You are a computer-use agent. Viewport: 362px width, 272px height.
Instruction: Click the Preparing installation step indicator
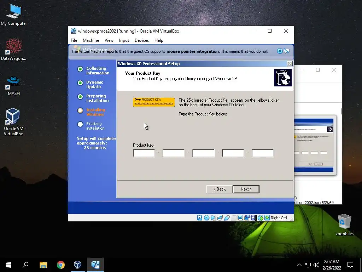[x=80, y=97]
